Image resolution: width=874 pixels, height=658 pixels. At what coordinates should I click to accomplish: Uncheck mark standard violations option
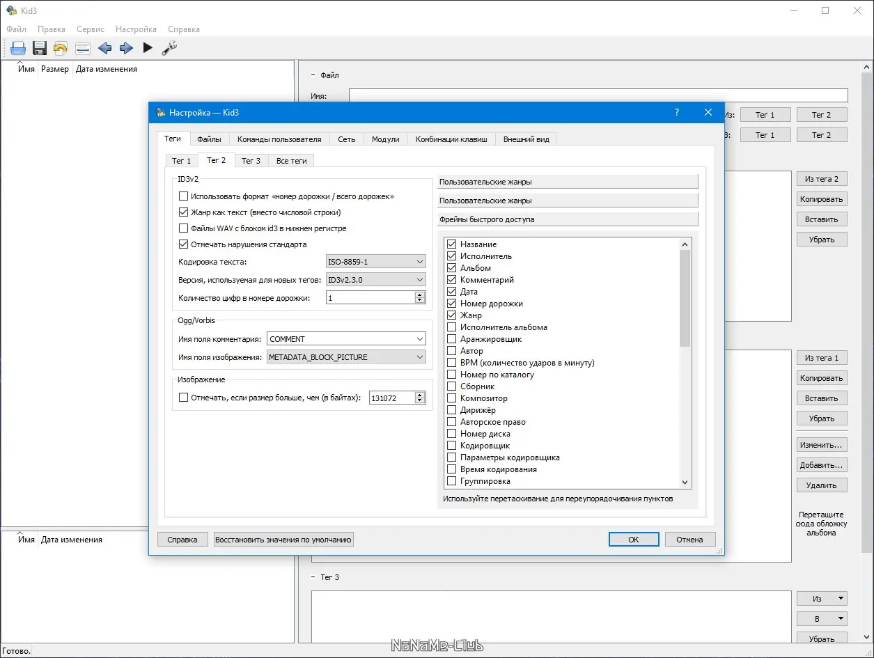[x=184, y=244]
